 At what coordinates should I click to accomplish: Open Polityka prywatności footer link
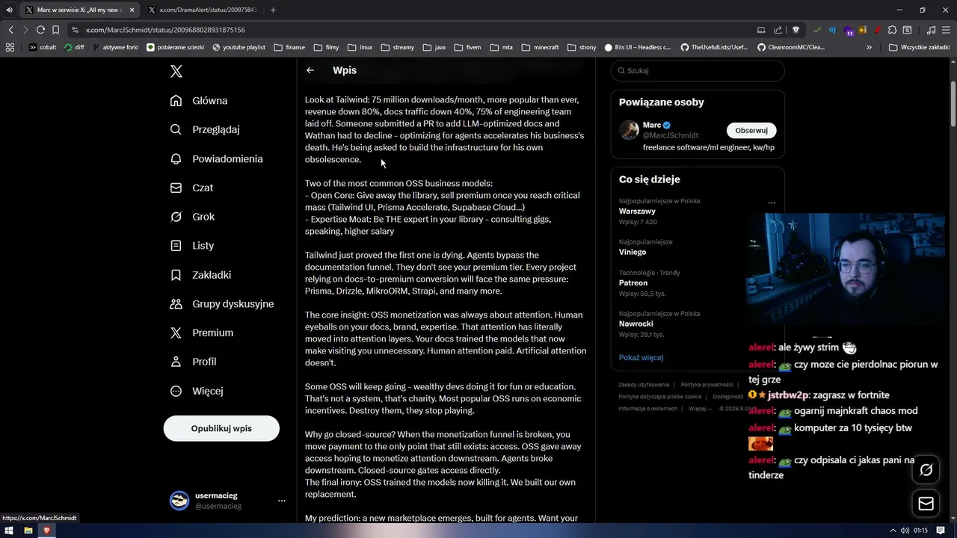(707, 385)
